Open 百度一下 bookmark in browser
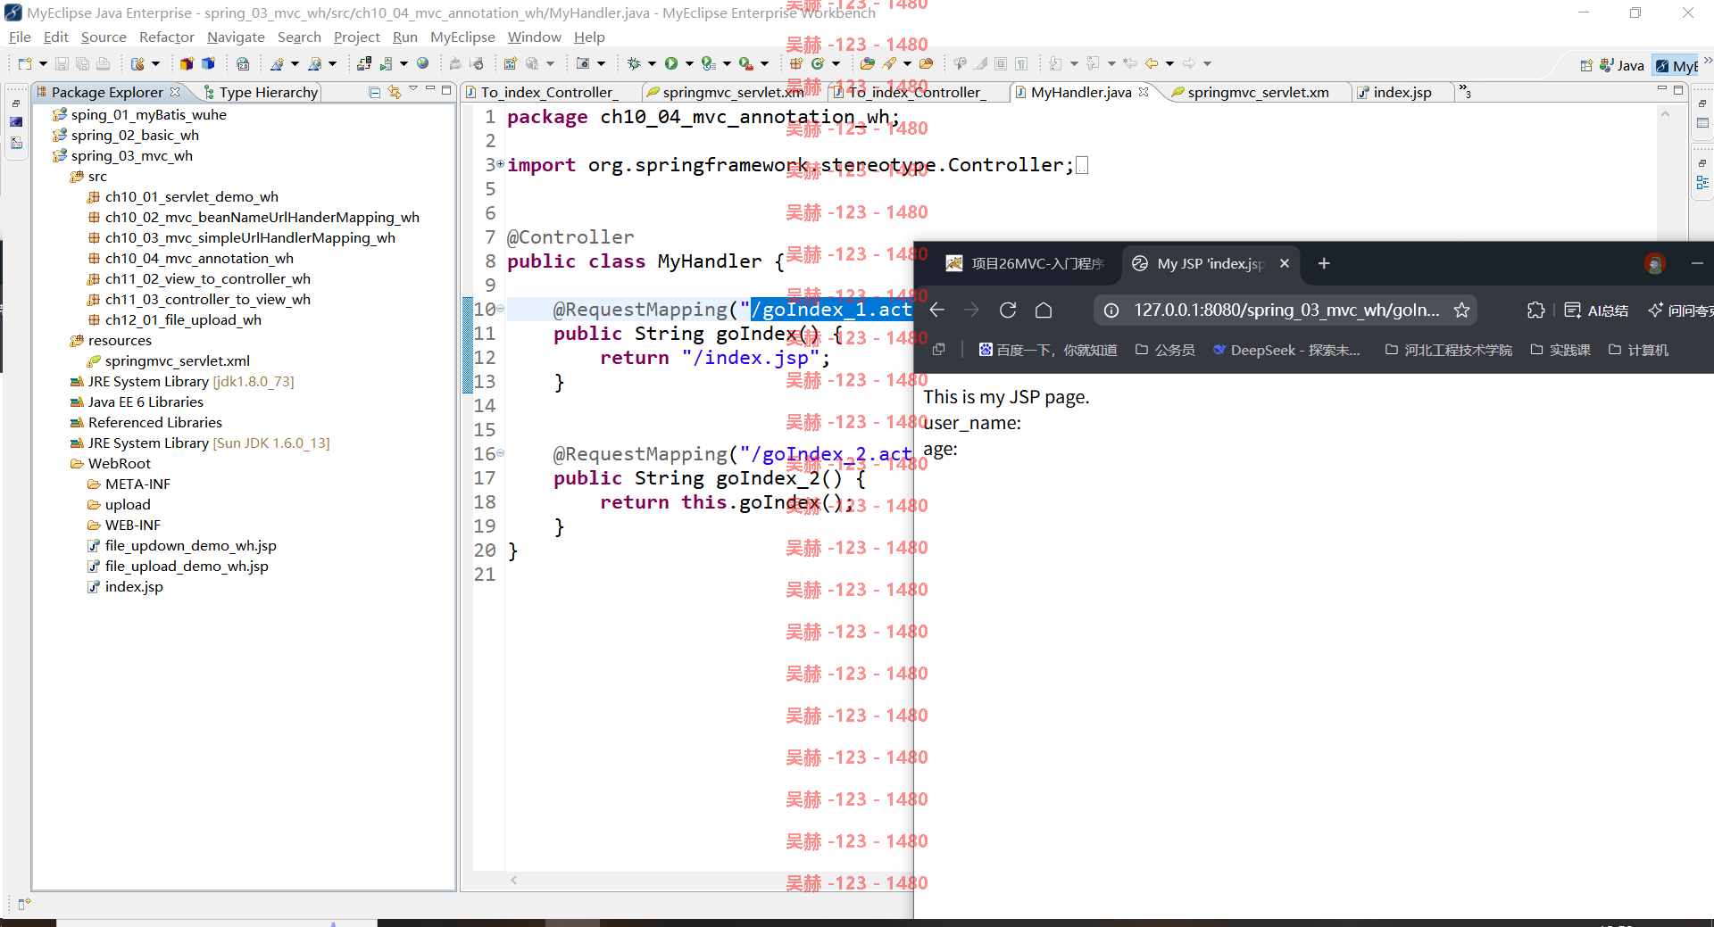 (x=1048, y=350)
